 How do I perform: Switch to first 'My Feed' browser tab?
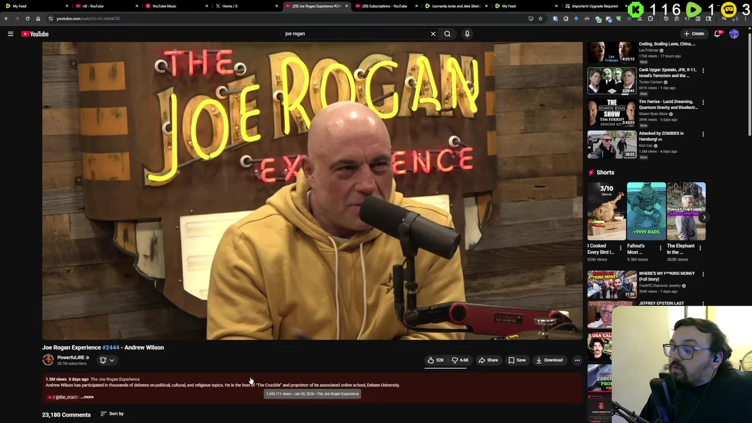[35, 6]
